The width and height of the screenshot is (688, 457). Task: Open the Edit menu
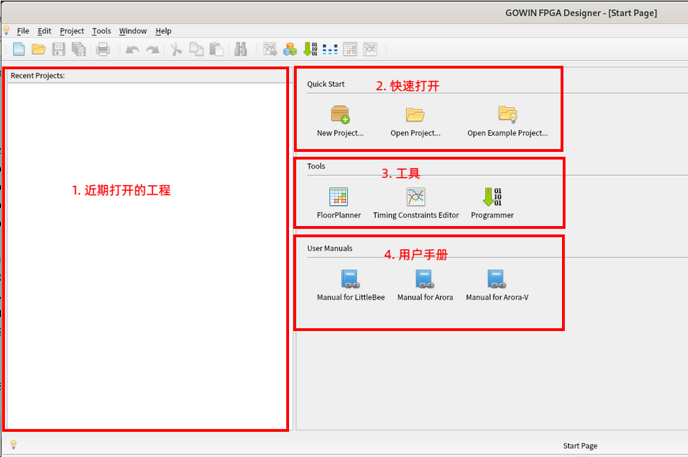[x=44, y=31]
